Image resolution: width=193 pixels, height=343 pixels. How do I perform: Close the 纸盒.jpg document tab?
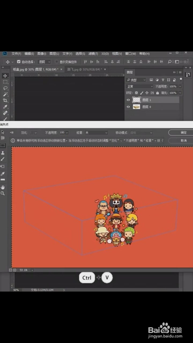pos(61,69)
